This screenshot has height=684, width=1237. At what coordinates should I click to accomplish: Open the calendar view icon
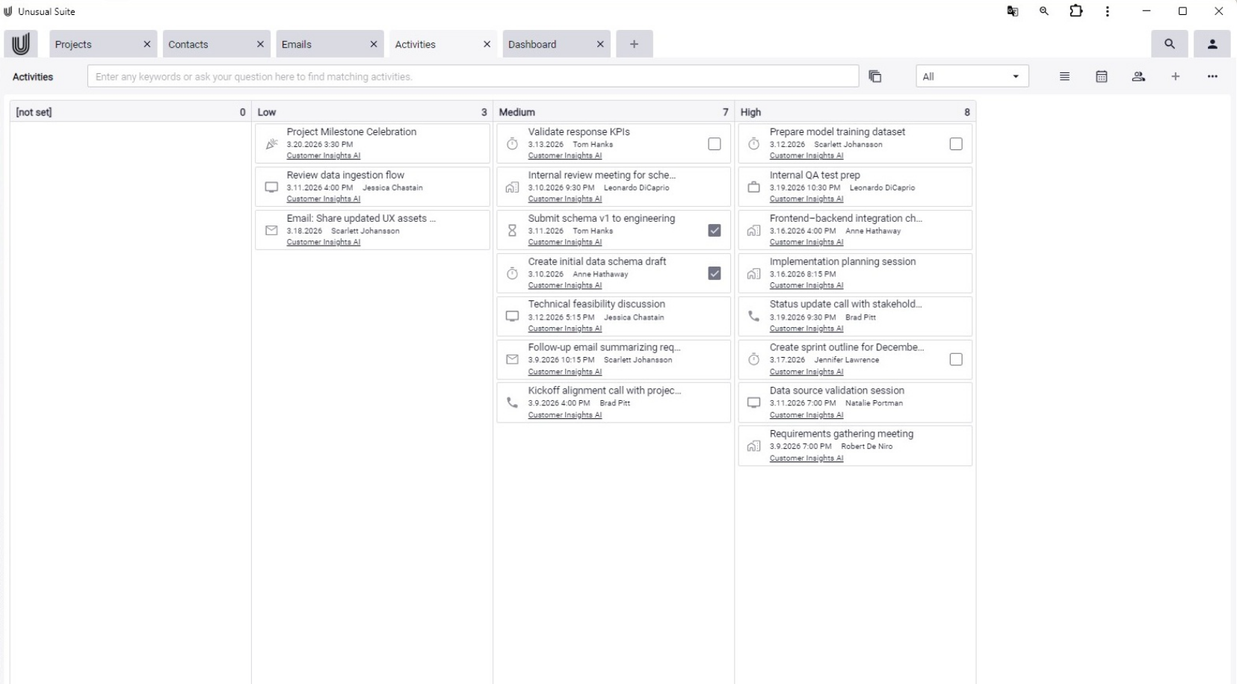click(1101, 76)
